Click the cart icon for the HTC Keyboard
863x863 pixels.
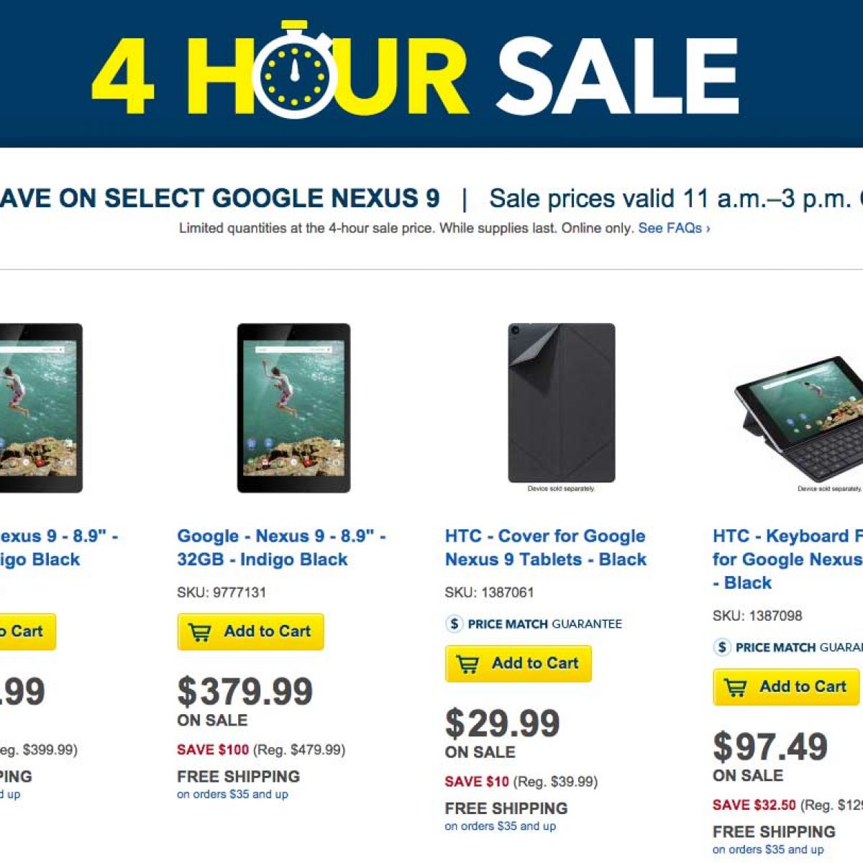735,688
